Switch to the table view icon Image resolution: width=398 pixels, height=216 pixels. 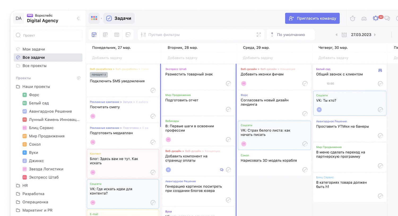117,35
